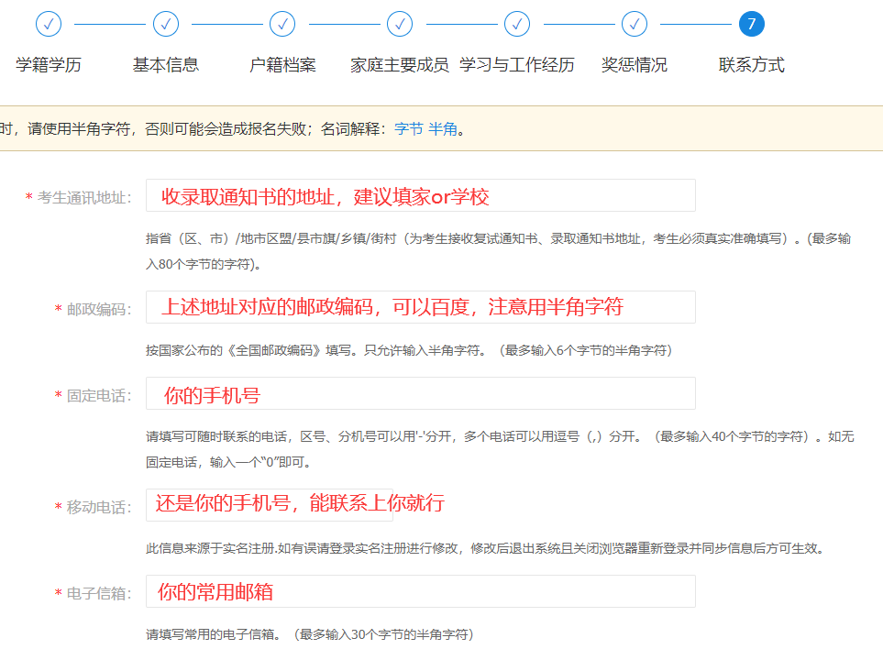Click the 学习与工作经历 completed circle icon
This screenshot has height=660, width=883.
516,24
